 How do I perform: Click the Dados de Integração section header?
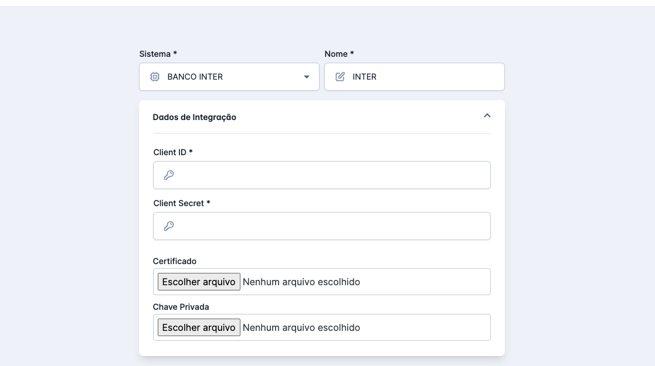[195, 117]
